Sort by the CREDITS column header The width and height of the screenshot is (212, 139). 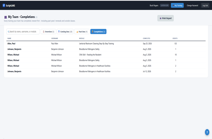pos(175,38)
